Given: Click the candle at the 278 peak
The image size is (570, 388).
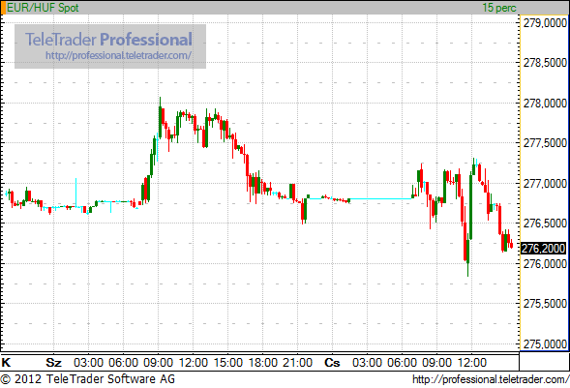Looking at the screenshot, I should pyautogui.click(x=160, y=117).
